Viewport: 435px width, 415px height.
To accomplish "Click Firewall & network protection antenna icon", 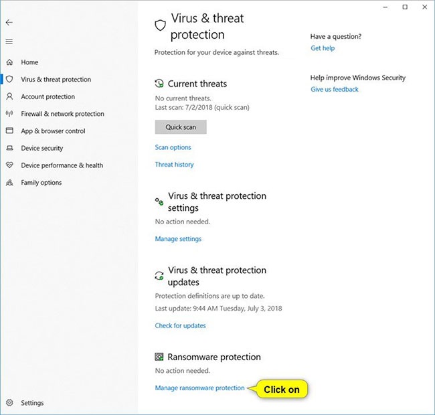I will click(9, 114).
